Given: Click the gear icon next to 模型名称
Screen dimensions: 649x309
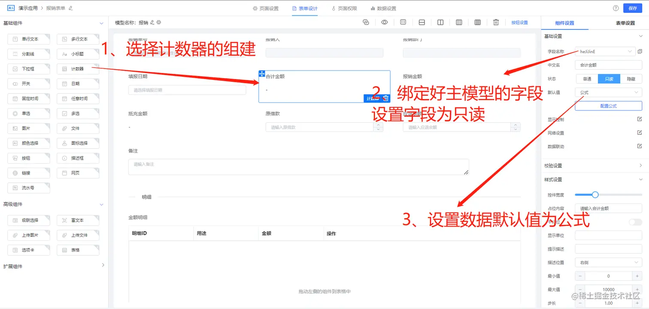Looking at the screenshot, I should tap(158, 22).
